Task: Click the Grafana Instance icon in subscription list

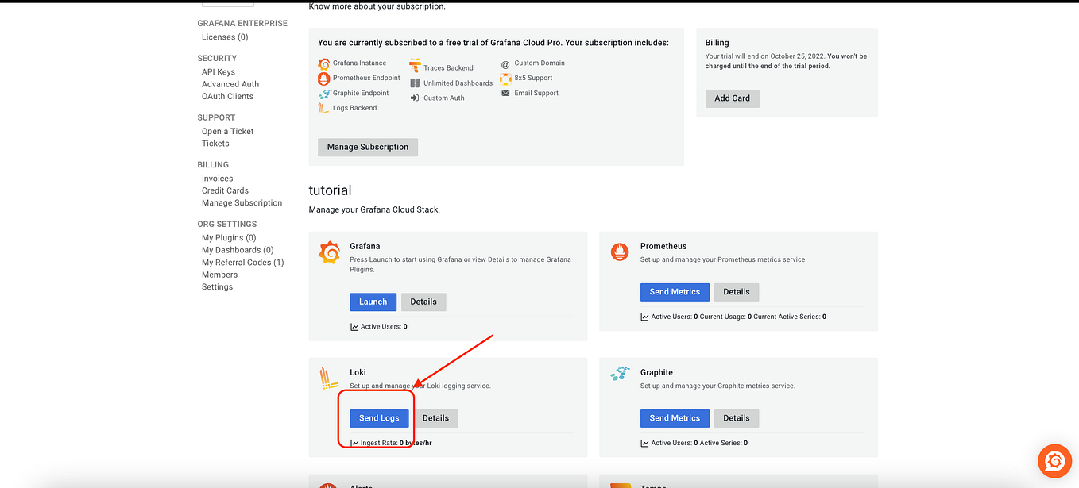Action: tap(323, 63)
